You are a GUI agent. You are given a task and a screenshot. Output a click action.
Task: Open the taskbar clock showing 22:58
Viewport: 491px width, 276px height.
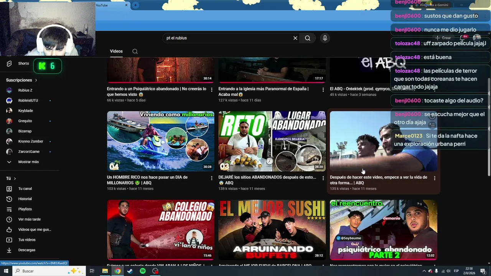point(469,271)
